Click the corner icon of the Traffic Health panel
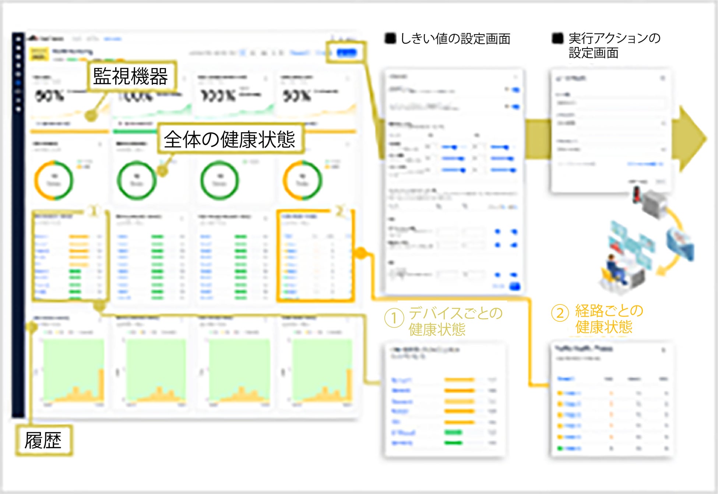 point(664,350)
